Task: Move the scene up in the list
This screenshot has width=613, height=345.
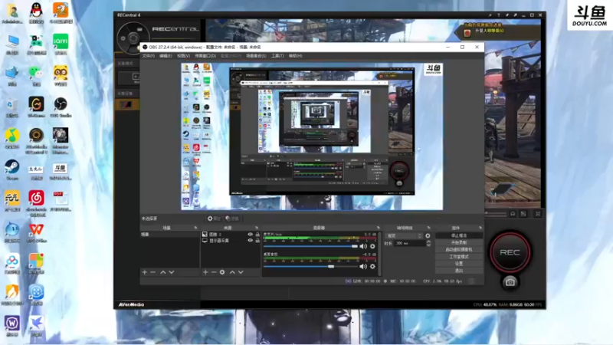Action: 163,272
